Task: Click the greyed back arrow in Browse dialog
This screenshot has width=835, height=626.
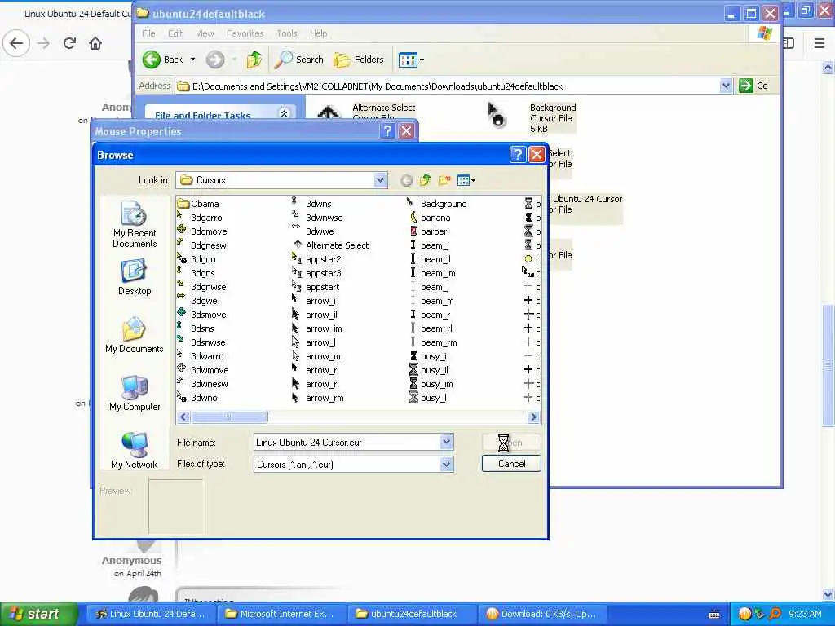Action: coord(406,180)
